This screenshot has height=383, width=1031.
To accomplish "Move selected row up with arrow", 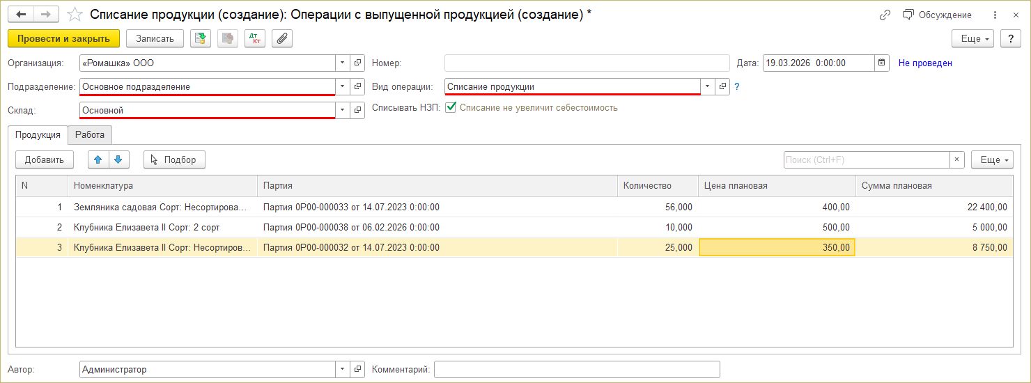I will [98, 159].
